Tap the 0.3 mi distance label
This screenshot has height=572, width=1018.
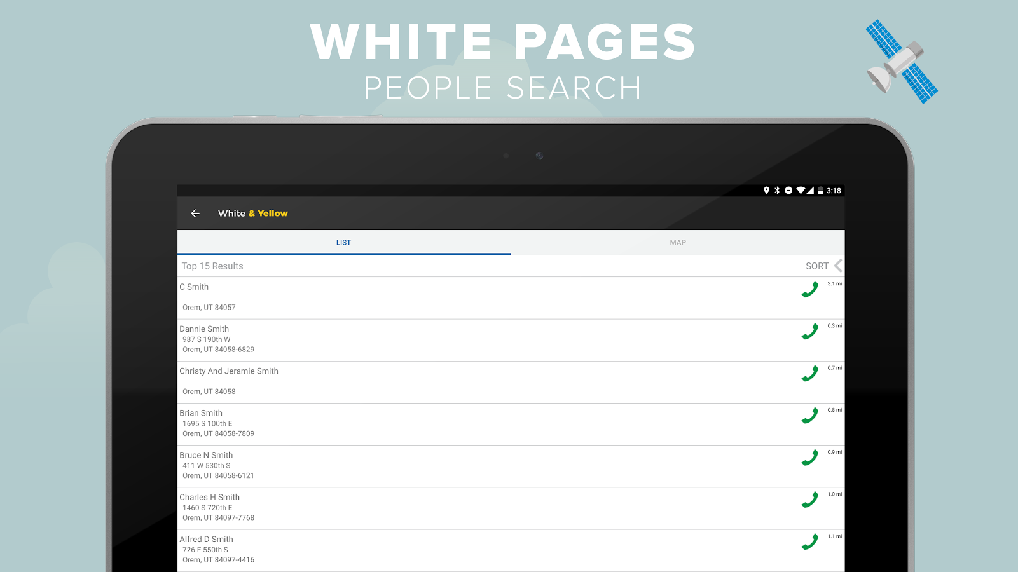pos(835,326)
